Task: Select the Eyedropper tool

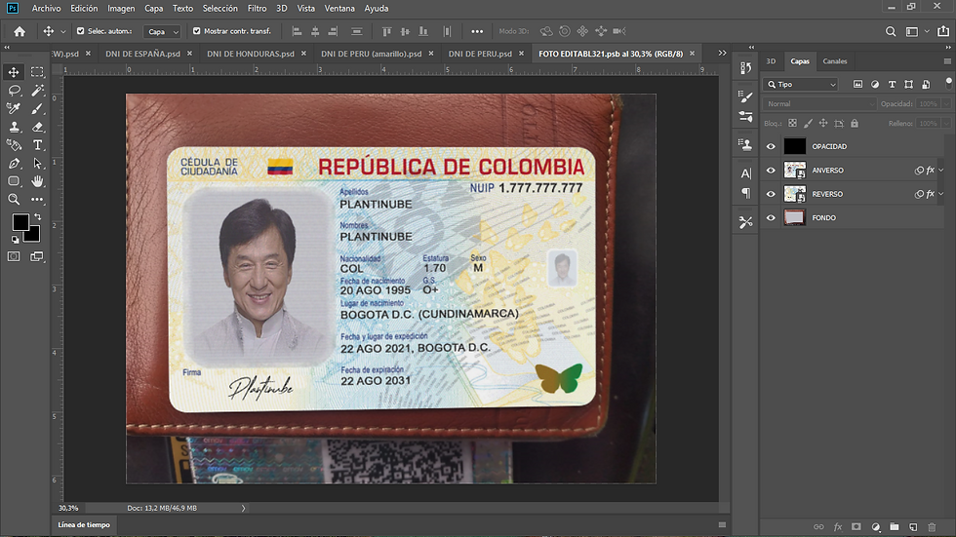Action: (x=14, y=108)
